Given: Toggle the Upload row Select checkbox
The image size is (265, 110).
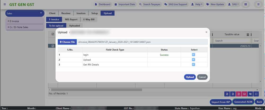Looking at the screenshot, I should pyautogui.click(x=193, y=60).
